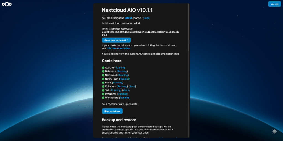The height and width of the screenshot is (141, 283).
Task: Follow the 'this documentation' link
Action: click(x=118, y=48)
